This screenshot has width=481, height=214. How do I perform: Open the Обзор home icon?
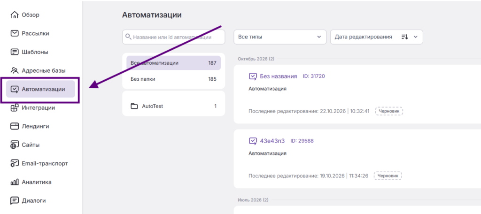pos(15,15)
